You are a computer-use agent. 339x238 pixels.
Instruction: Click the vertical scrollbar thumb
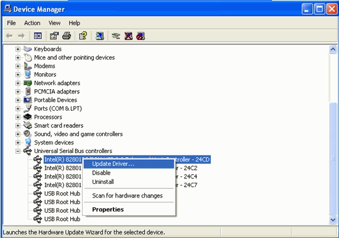pos(333,159)
